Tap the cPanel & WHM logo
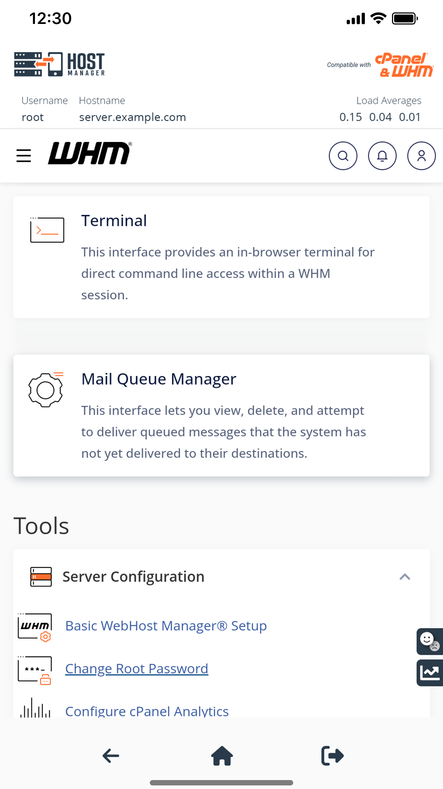This screenshot has width=443, height=789. (x=404, y=65)
